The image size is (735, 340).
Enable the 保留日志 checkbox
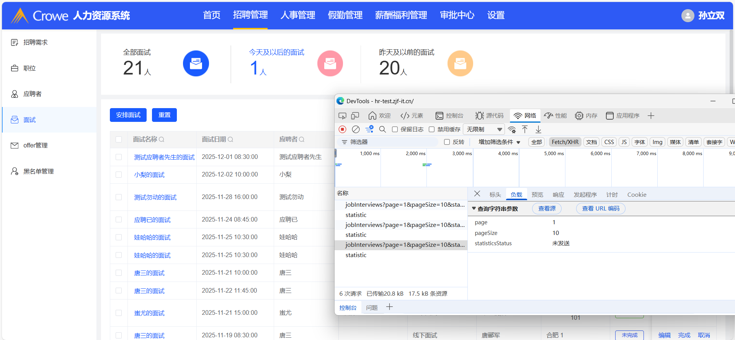[395, 130]
